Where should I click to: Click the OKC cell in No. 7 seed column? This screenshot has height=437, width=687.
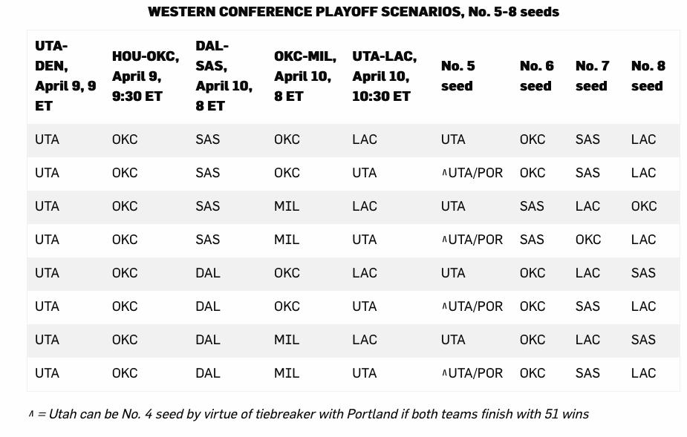pyautogui.click(x=587, y=240)
